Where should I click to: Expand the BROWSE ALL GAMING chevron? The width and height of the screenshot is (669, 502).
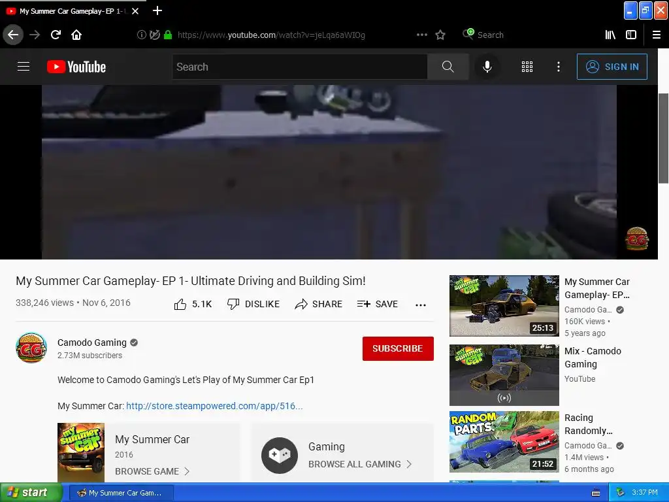pos(409,464)
